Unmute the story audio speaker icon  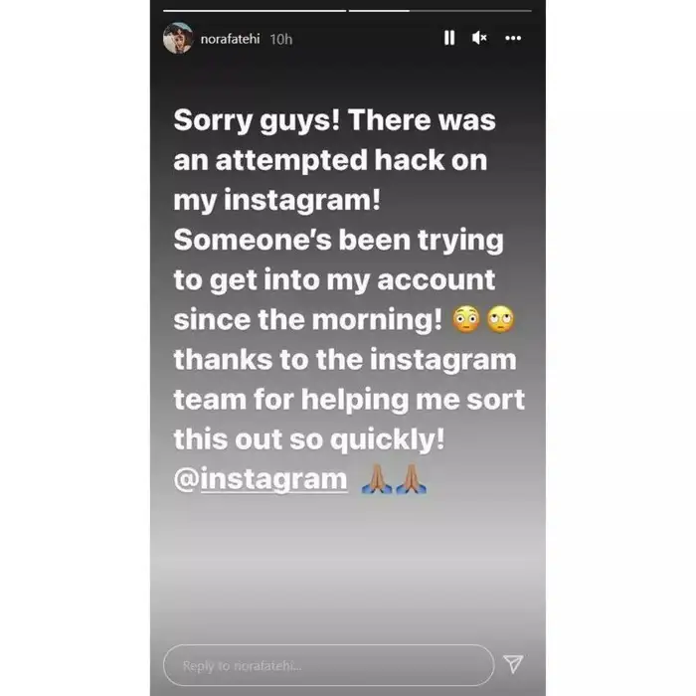pyautogui.click(x=479, y=38)
